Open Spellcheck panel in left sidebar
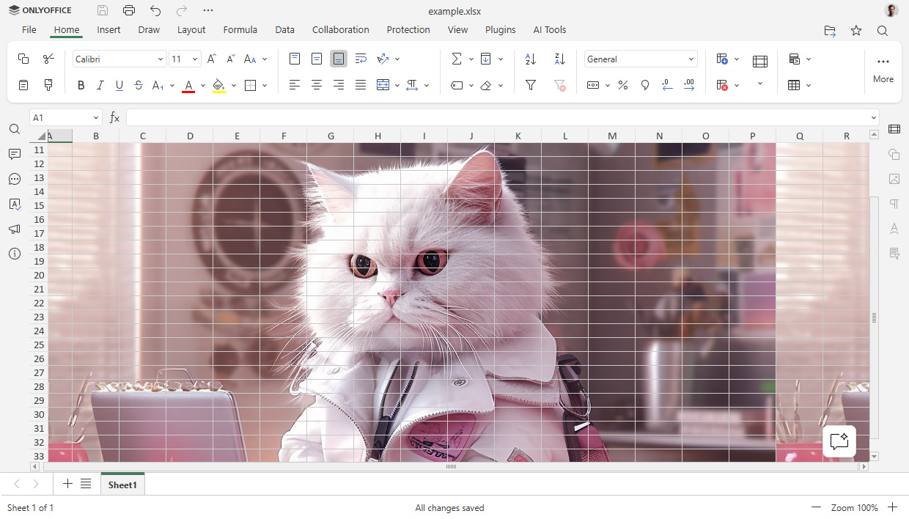Screen dimensions: 909x519 tap(15, 204)
